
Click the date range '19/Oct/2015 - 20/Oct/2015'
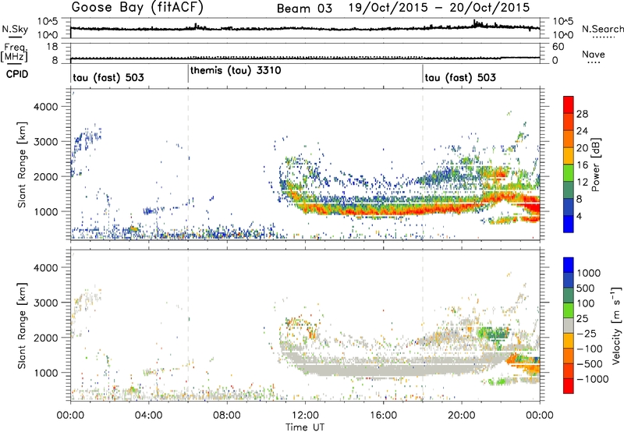click(x=439, y=8)
